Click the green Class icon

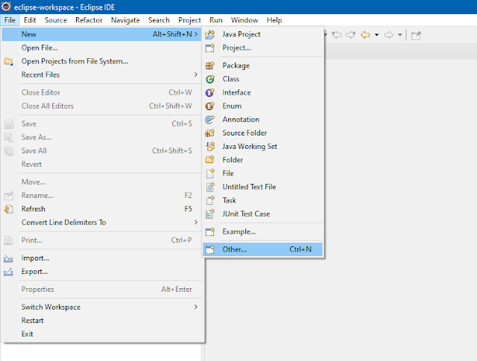tap(210, 79)
